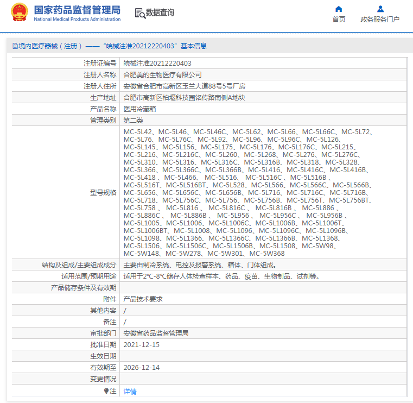Image resolution: width=413 pixels, height=403 pixels.
Task: Click the 注册人住所 row label
Action: [100, 86]
